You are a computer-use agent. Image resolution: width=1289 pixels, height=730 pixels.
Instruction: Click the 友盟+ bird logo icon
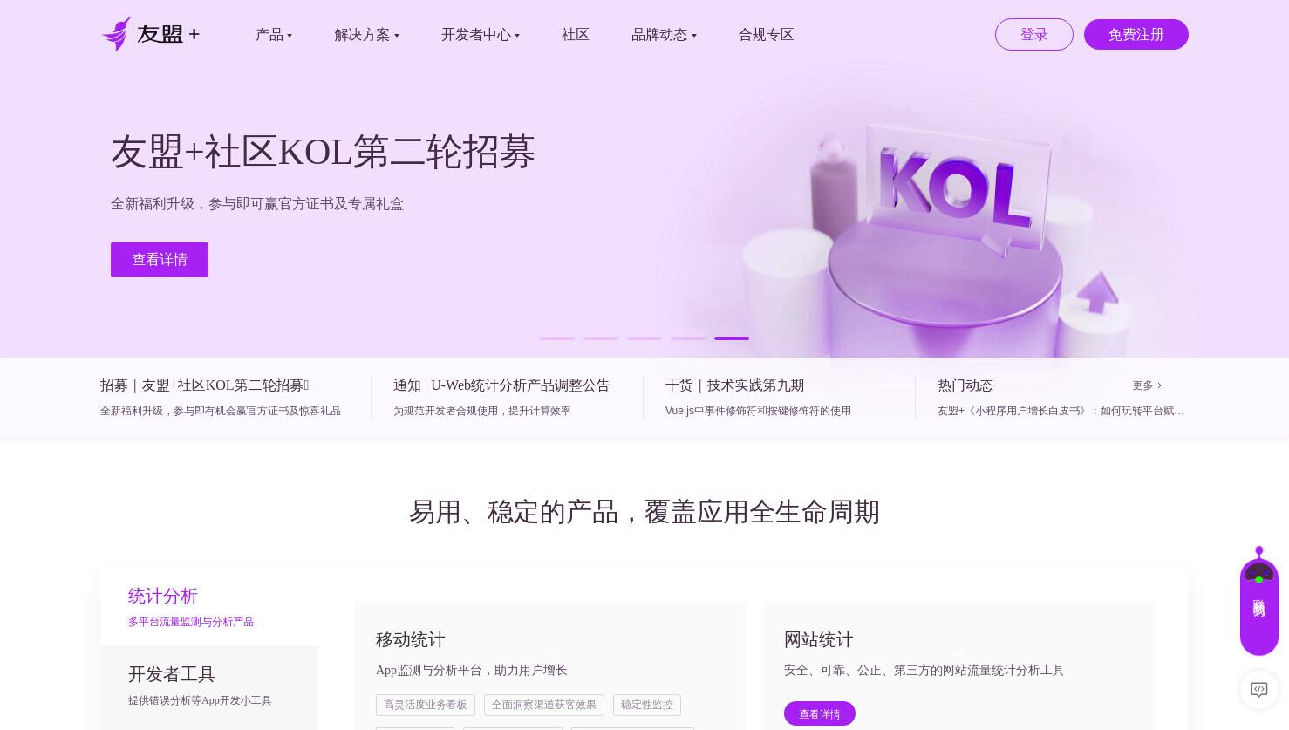coord(117,34)
